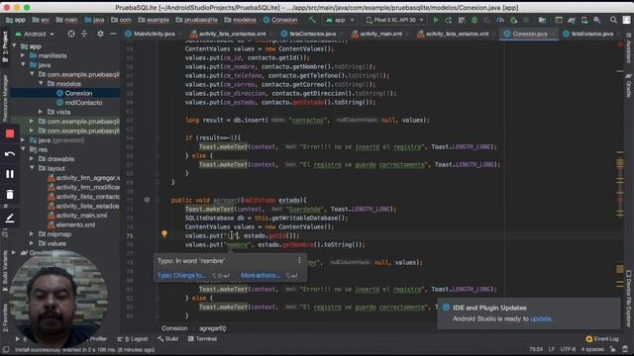Open the Gradle side tool window

coord(628,85)
